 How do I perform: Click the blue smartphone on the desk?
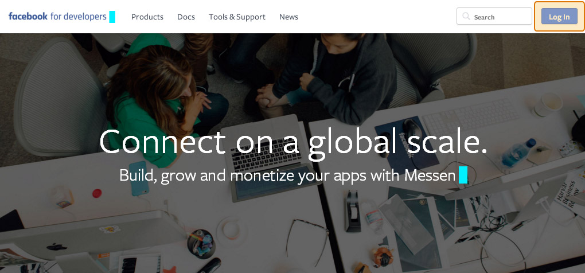pyautogui.click(x=139, y=178)
